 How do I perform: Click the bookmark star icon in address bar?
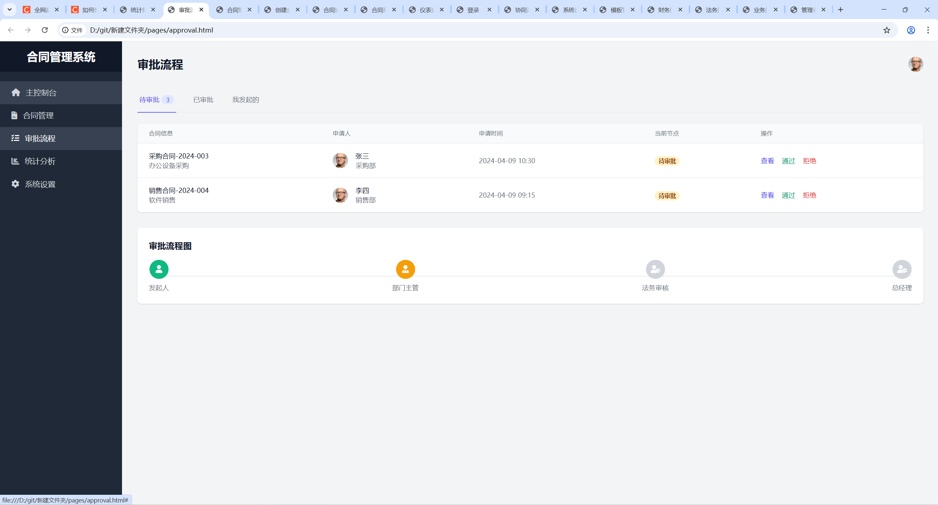click(887, 30)
